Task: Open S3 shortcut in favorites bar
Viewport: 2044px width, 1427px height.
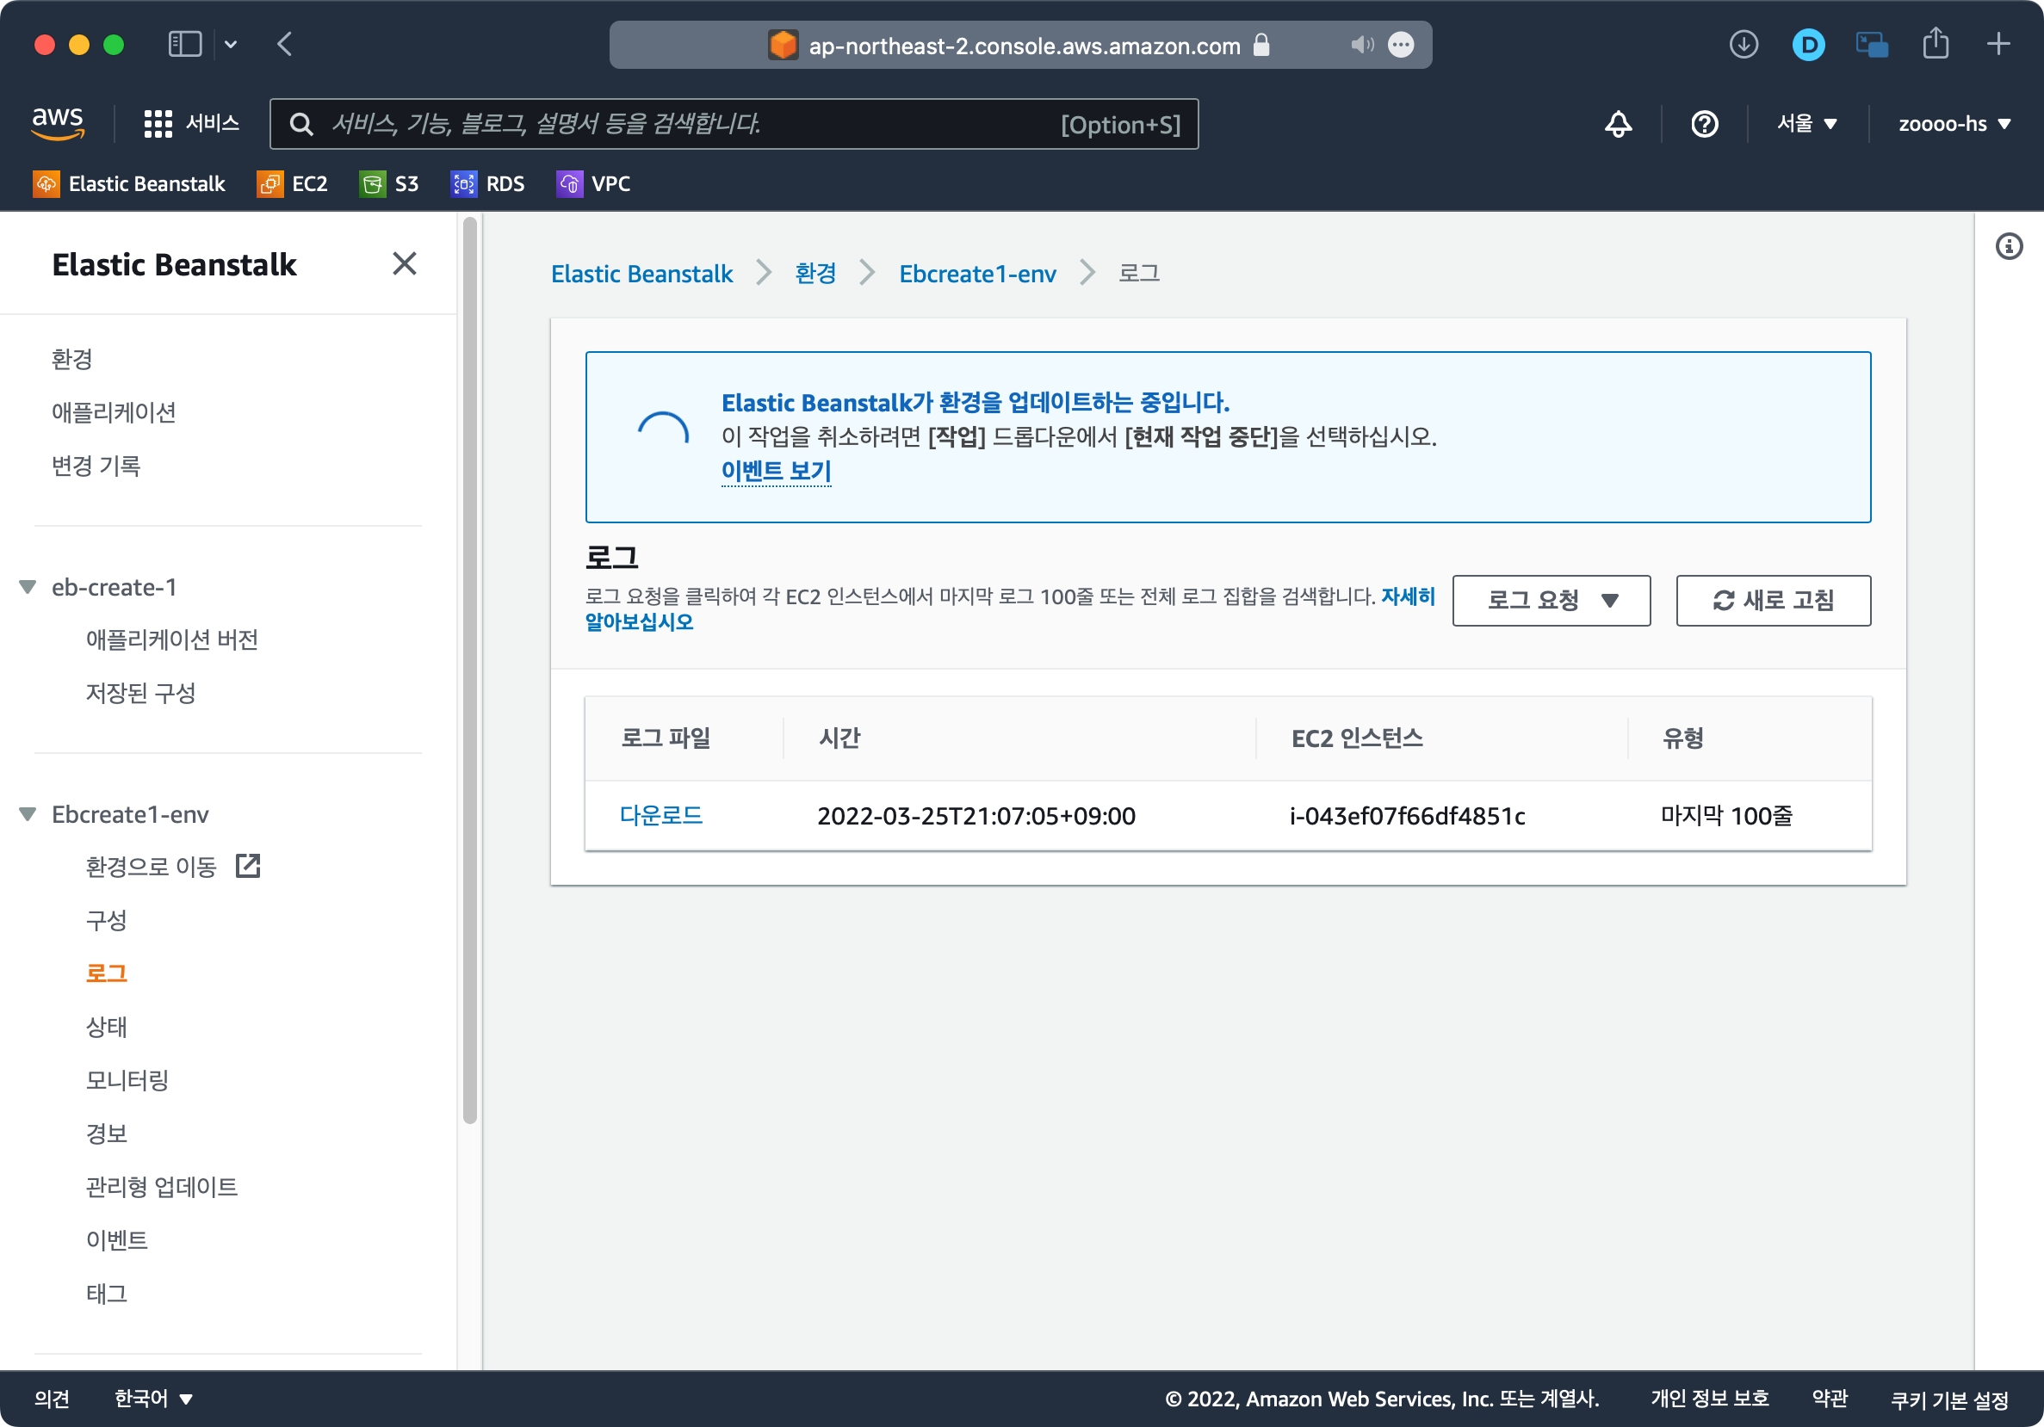Action: point(389,183)
